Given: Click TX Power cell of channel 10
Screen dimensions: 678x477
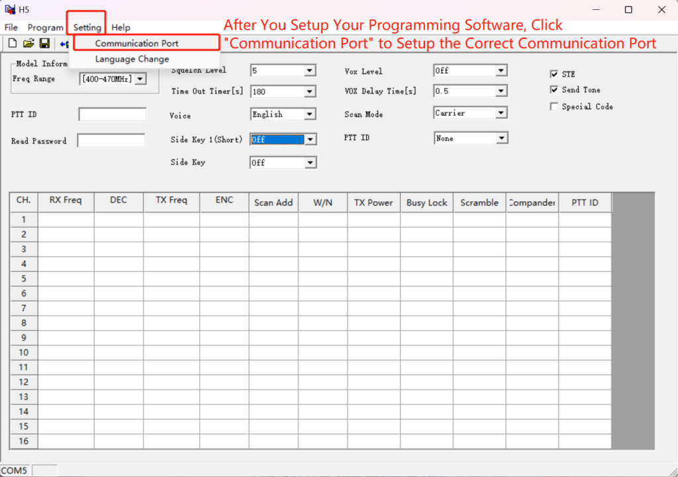Looking at the screenshot, I should [x=373, y=353].
